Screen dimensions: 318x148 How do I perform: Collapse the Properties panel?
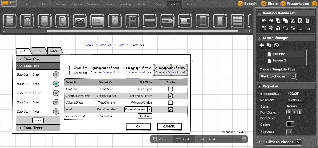click(x=259, y=86)
